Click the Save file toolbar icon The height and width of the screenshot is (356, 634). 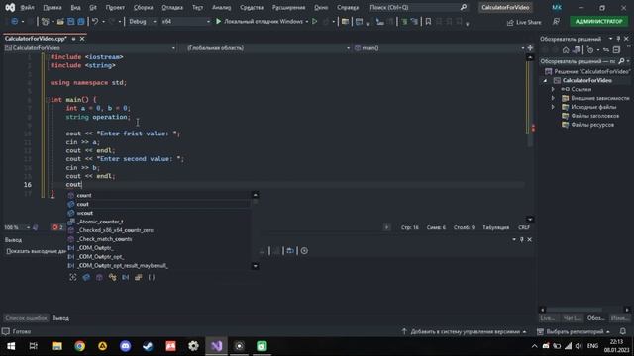pyautogui.click(x=71, y=22)
